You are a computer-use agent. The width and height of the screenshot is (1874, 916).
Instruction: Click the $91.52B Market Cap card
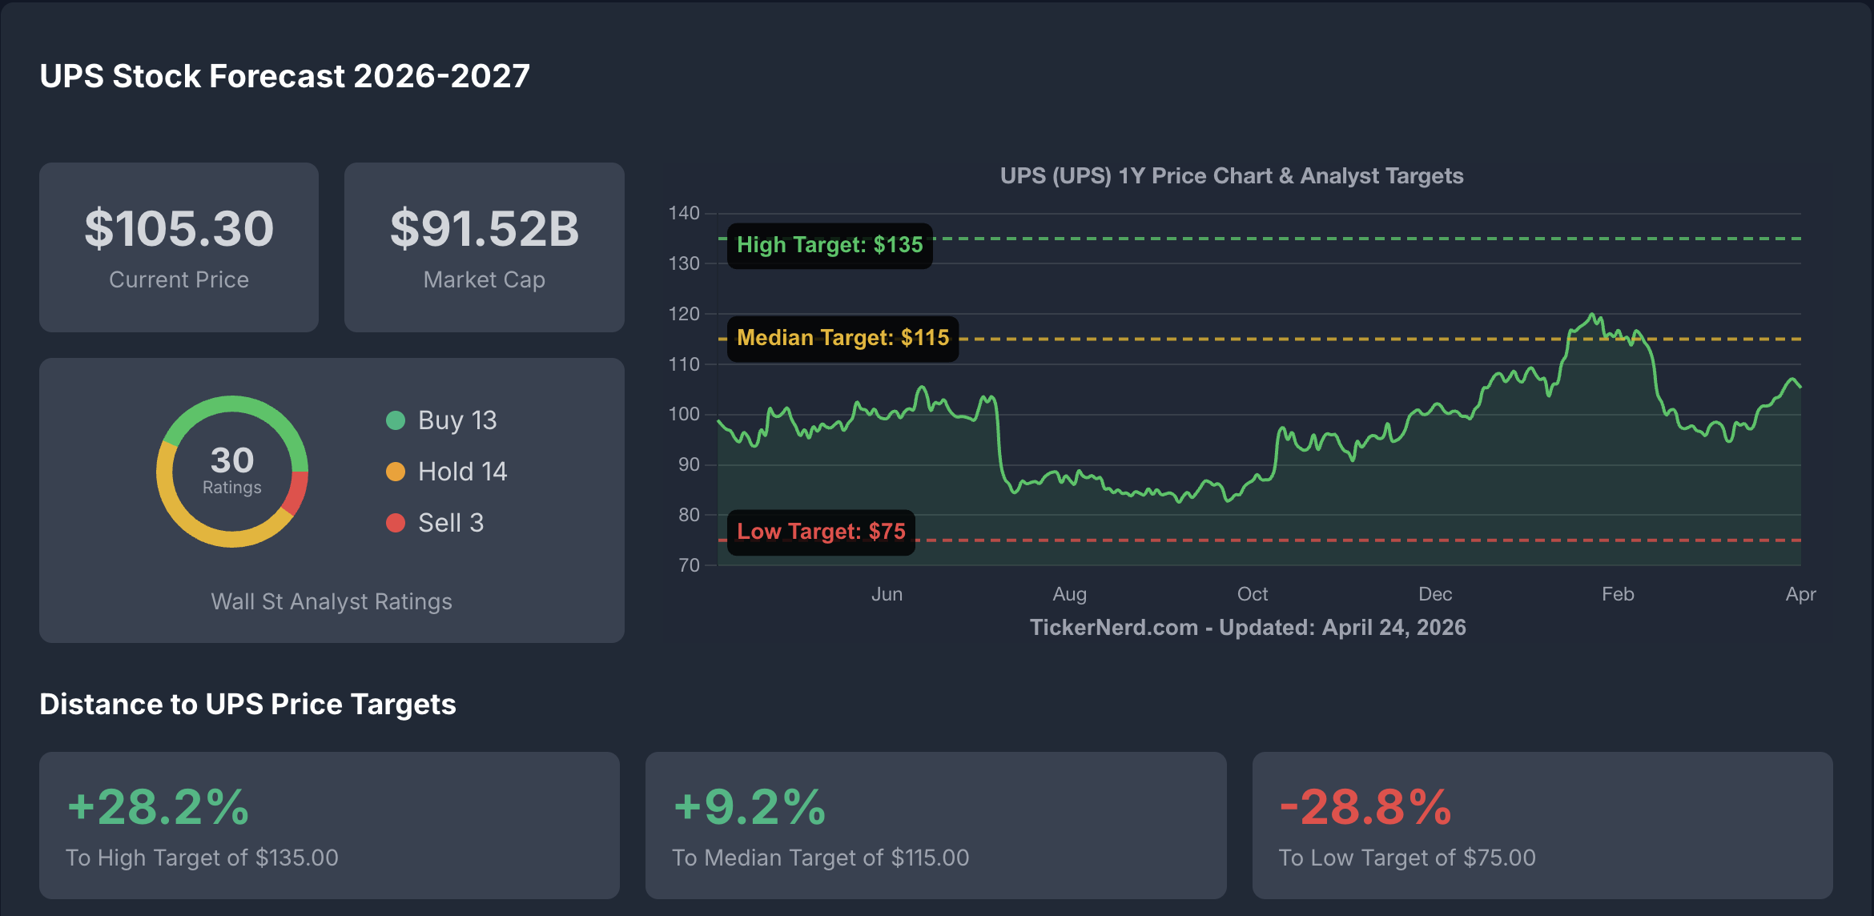485,247
